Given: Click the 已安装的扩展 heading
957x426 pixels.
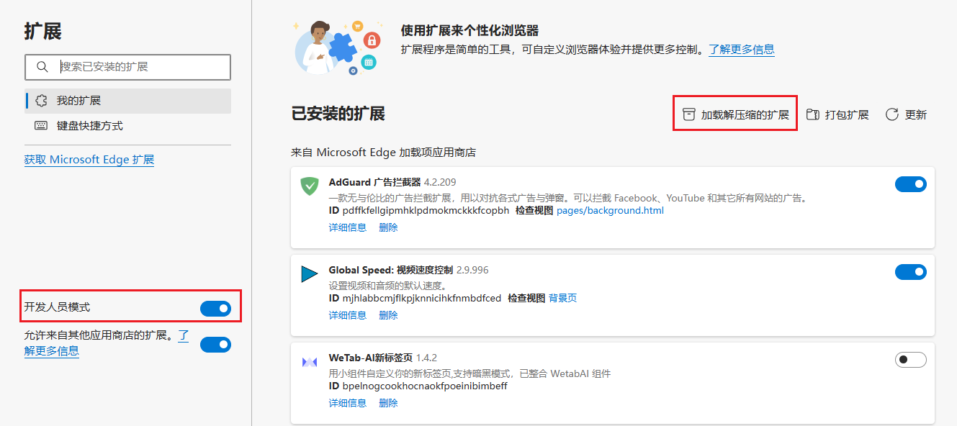Looking at the screenshot, I should (338, 114).
